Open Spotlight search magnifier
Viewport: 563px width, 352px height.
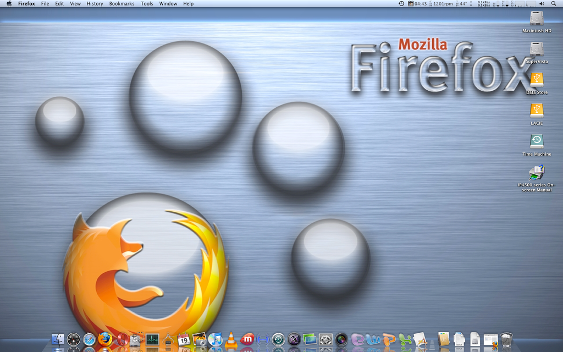pyautogui.click(x=554, y=4)
